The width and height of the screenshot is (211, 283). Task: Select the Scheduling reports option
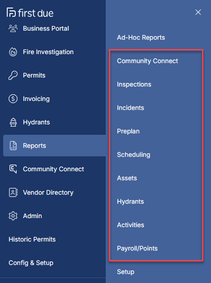click(134, 155)
